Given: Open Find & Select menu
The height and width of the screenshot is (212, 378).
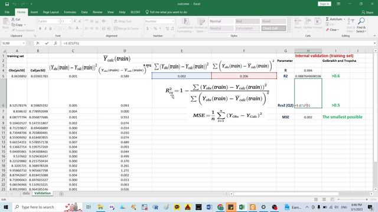Looking at the screenshot, I should pyautogui.click(x=361, y=25).
